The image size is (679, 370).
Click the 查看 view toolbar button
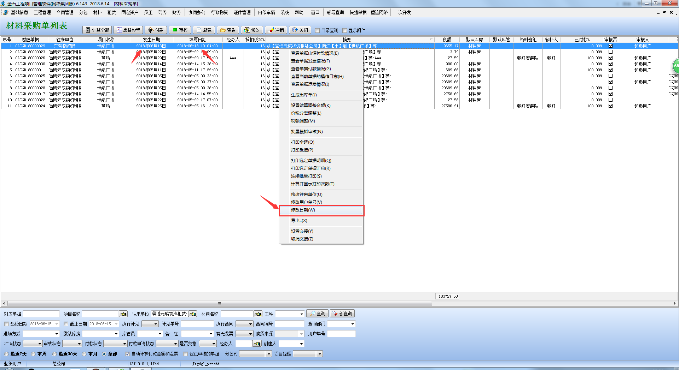coord(228,30)
